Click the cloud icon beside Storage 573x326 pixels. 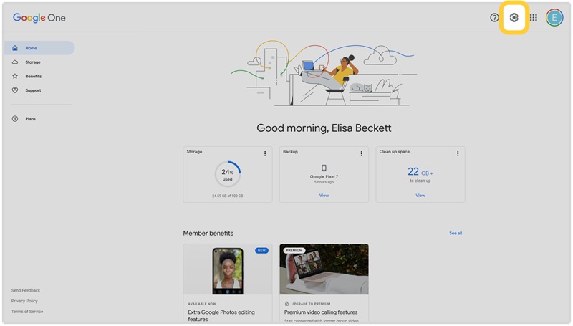(15, 62)
